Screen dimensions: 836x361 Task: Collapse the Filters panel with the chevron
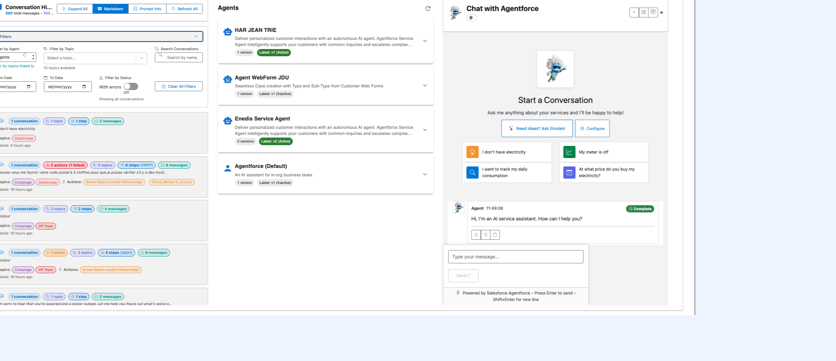pyautogui.click(x=196, y=36)
